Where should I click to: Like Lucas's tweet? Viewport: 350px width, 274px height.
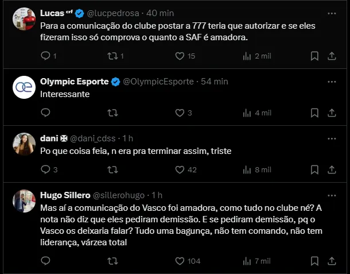[180, 56]
